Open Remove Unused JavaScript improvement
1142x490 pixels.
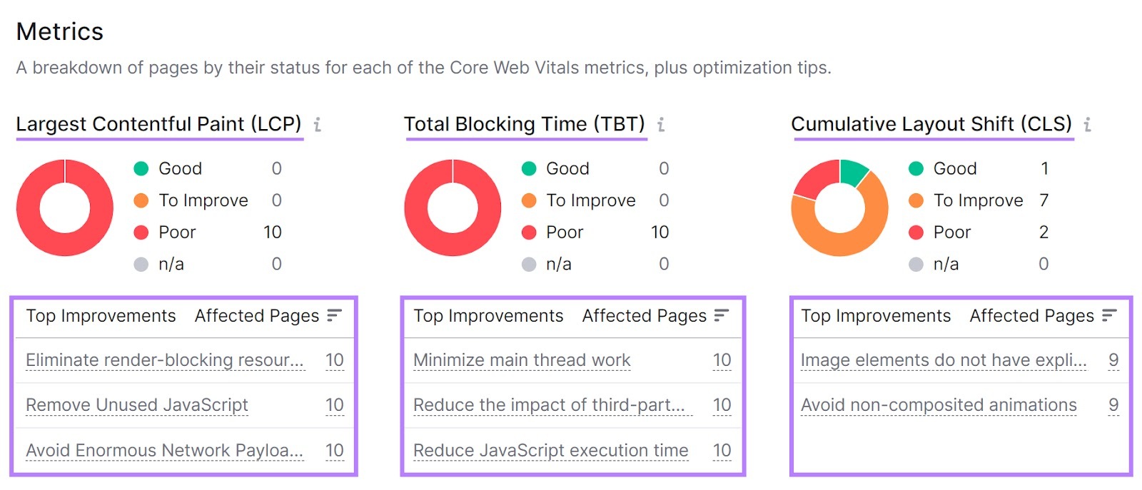(x=137, y=405)
